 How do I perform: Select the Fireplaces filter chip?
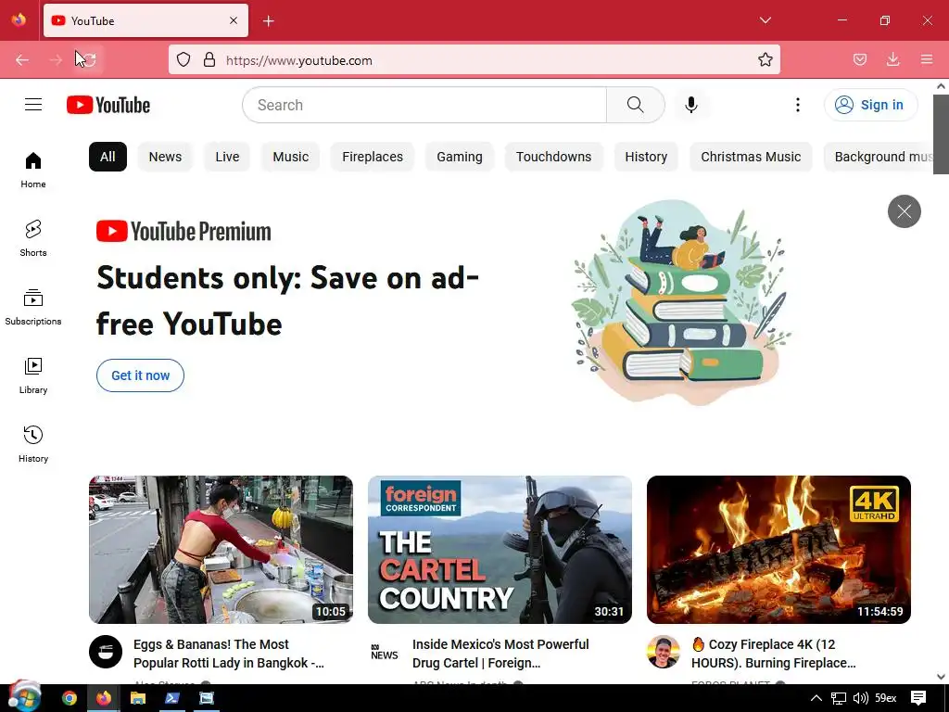pyautogui.click(x=373, y=157)
